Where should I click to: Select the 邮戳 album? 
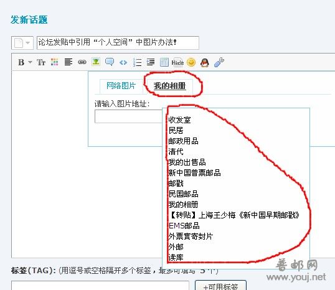pos(176,184)
